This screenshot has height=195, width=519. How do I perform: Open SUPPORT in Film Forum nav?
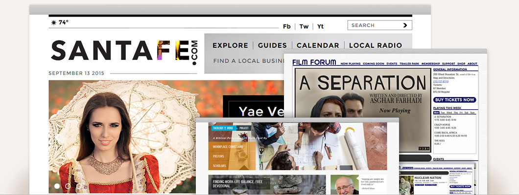coord(448,63)
